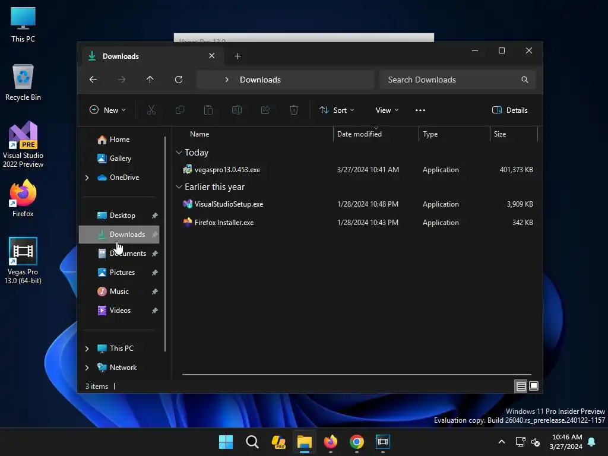Screen dimensions: 608x456
Task: Select Videos in the sidebar
Action: click(x=119, y=311)
